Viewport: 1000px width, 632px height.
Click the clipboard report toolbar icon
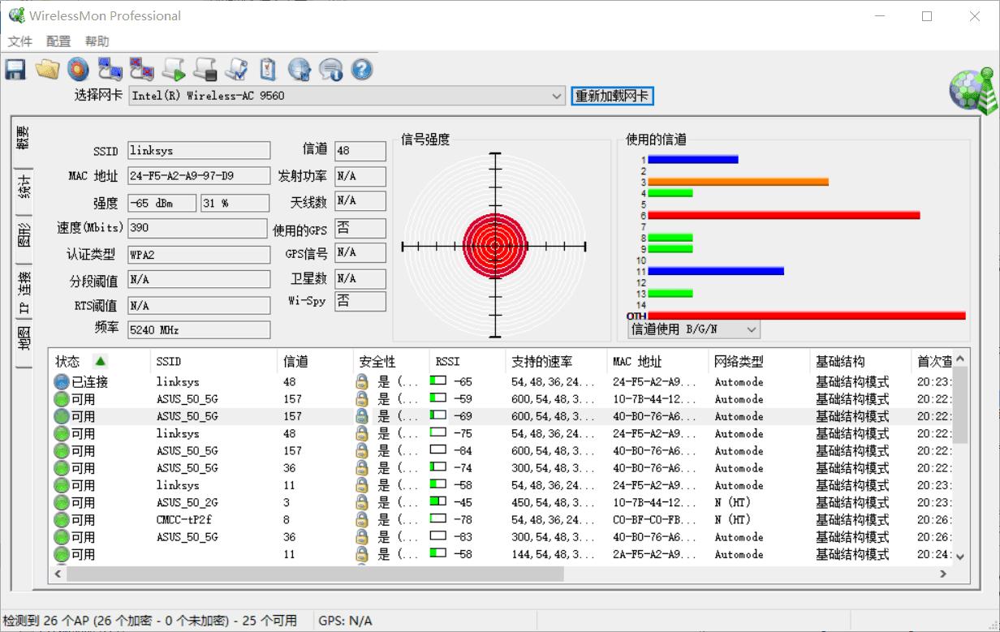268,69
